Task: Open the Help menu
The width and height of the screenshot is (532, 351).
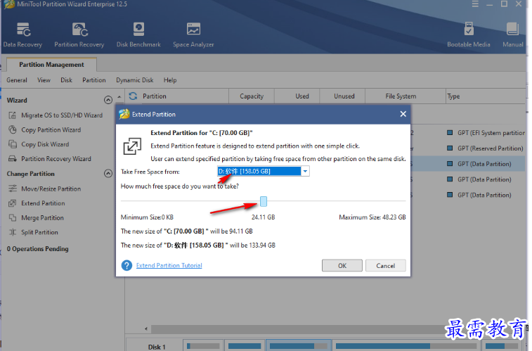Action: [170, 80]
